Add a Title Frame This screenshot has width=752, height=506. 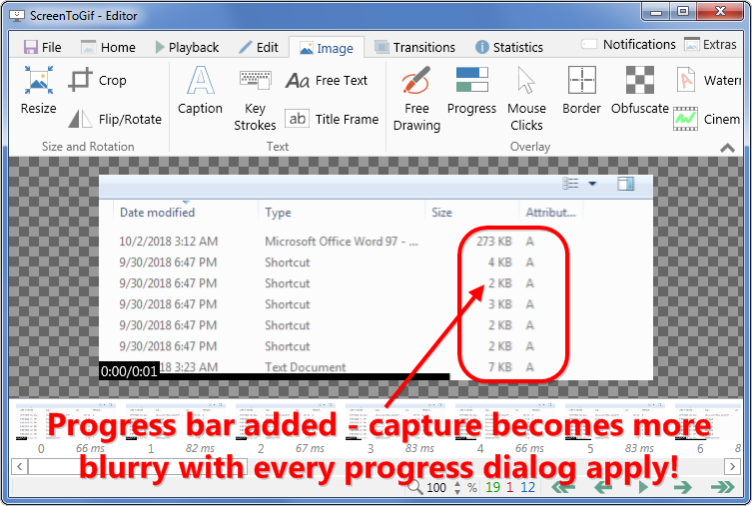pyautogui.click(x=332, y=119)
